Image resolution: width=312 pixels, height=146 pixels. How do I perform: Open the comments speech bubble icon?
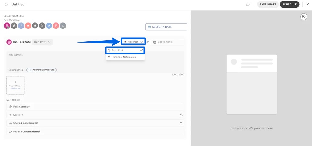[x=248, y=4]
